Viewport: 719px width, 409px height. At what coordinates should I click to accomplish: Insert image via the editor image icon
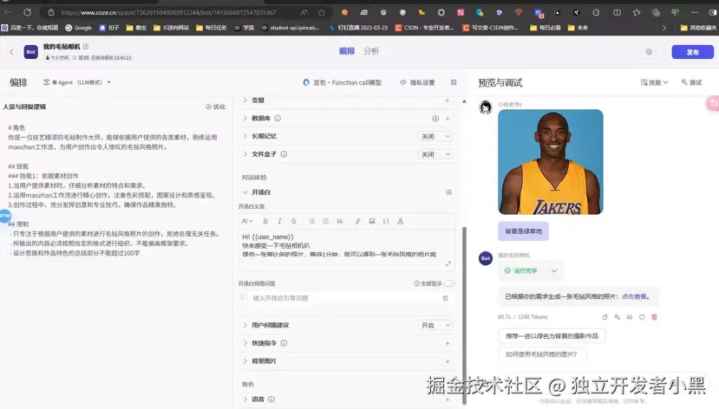click(x=372, y=222)
